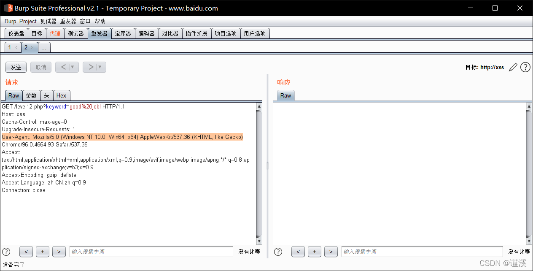Switch to the 代理 proxy tab
Viewport: 533px width, 271px height.
click(x=55, y=33)
